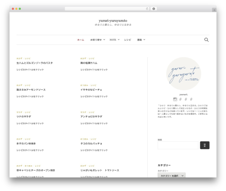Reload the page with the browser refresh icon
Viewport: 226px width, 191px height.
(x=147, y=9)
